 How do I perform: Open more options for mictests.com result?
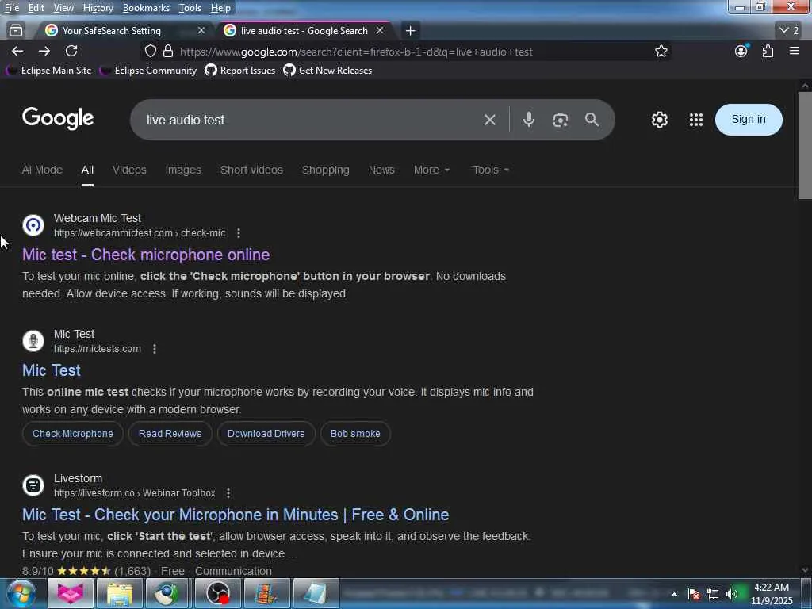point(155,349)
